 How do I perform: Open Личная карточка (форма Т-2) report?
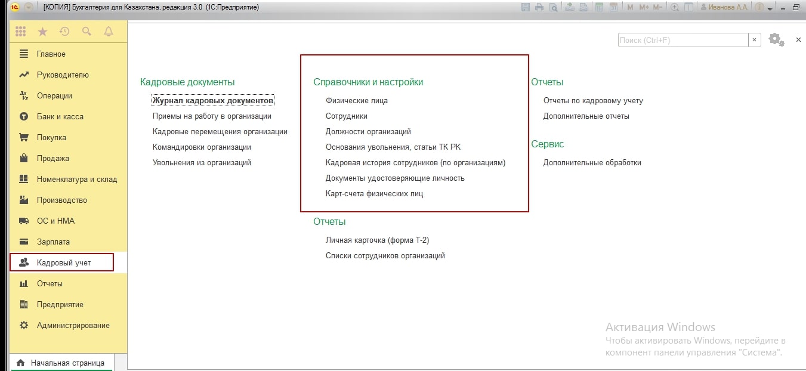click(x=377, y=240)
